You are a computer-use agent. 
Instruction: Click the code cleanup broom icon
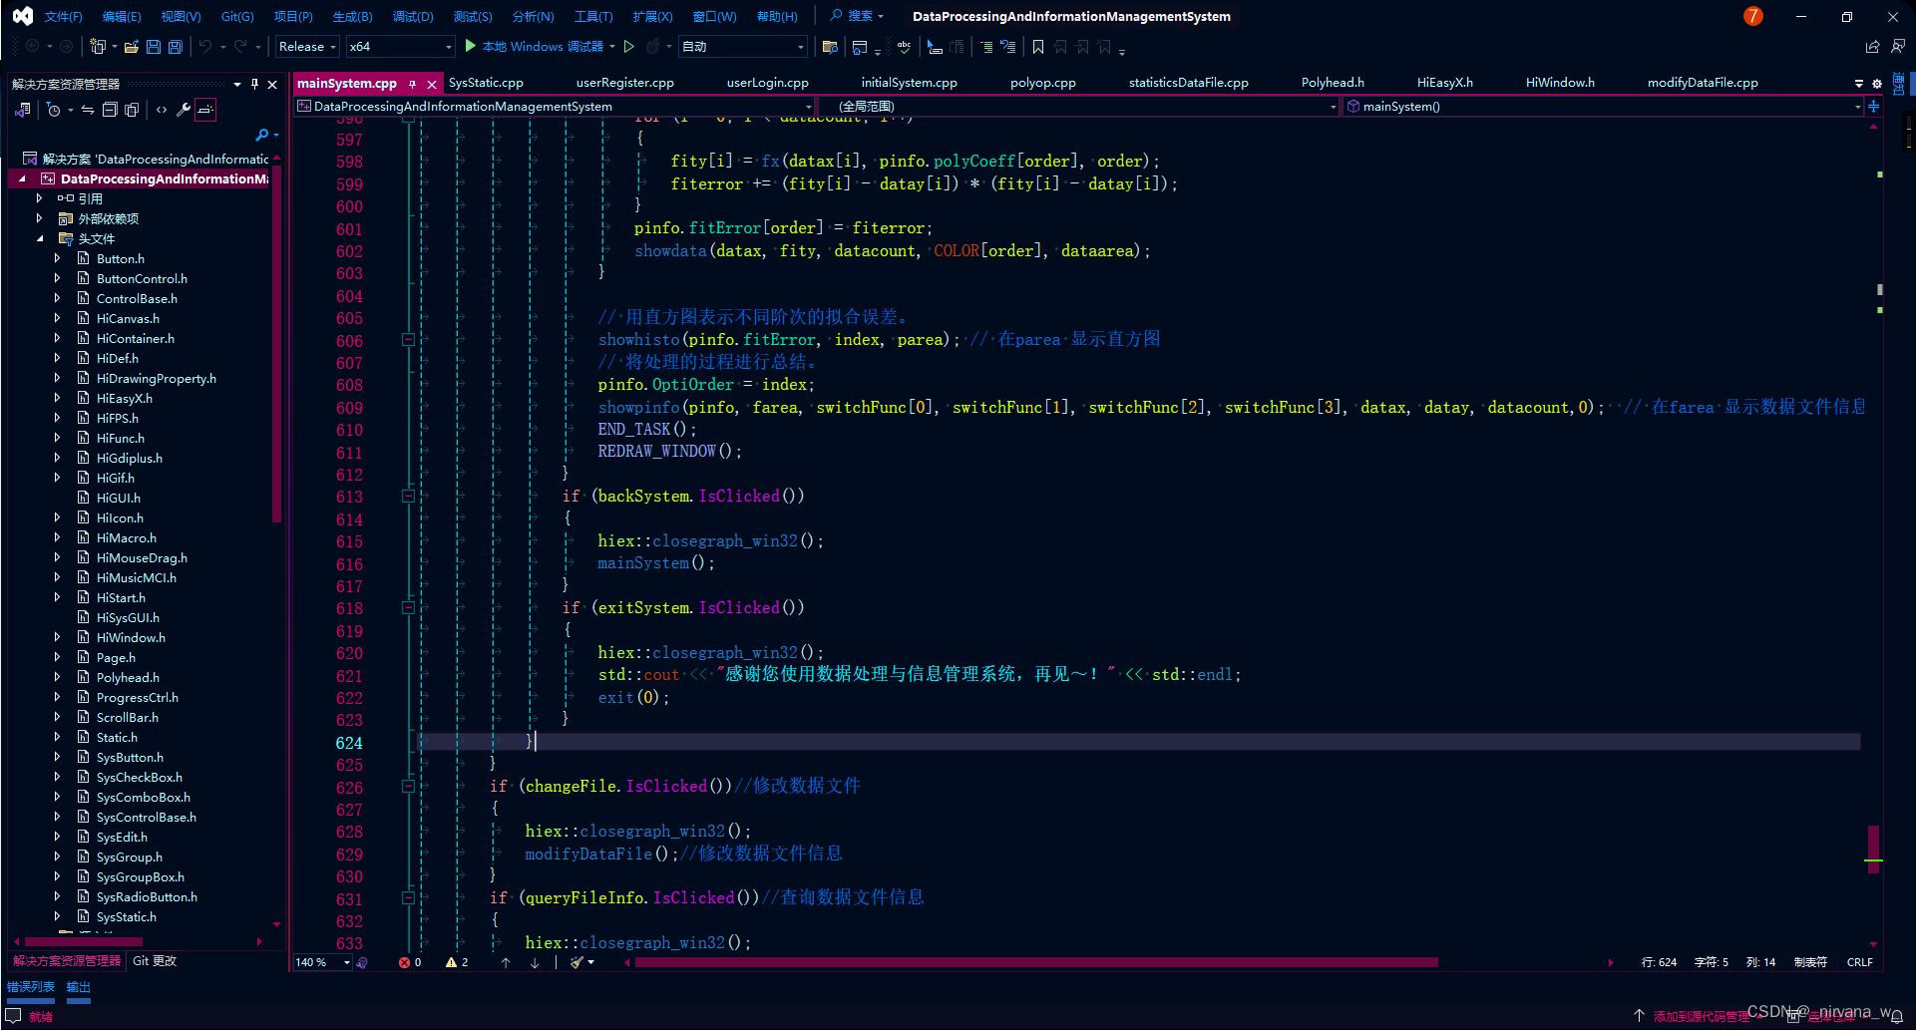click(576, 962)
